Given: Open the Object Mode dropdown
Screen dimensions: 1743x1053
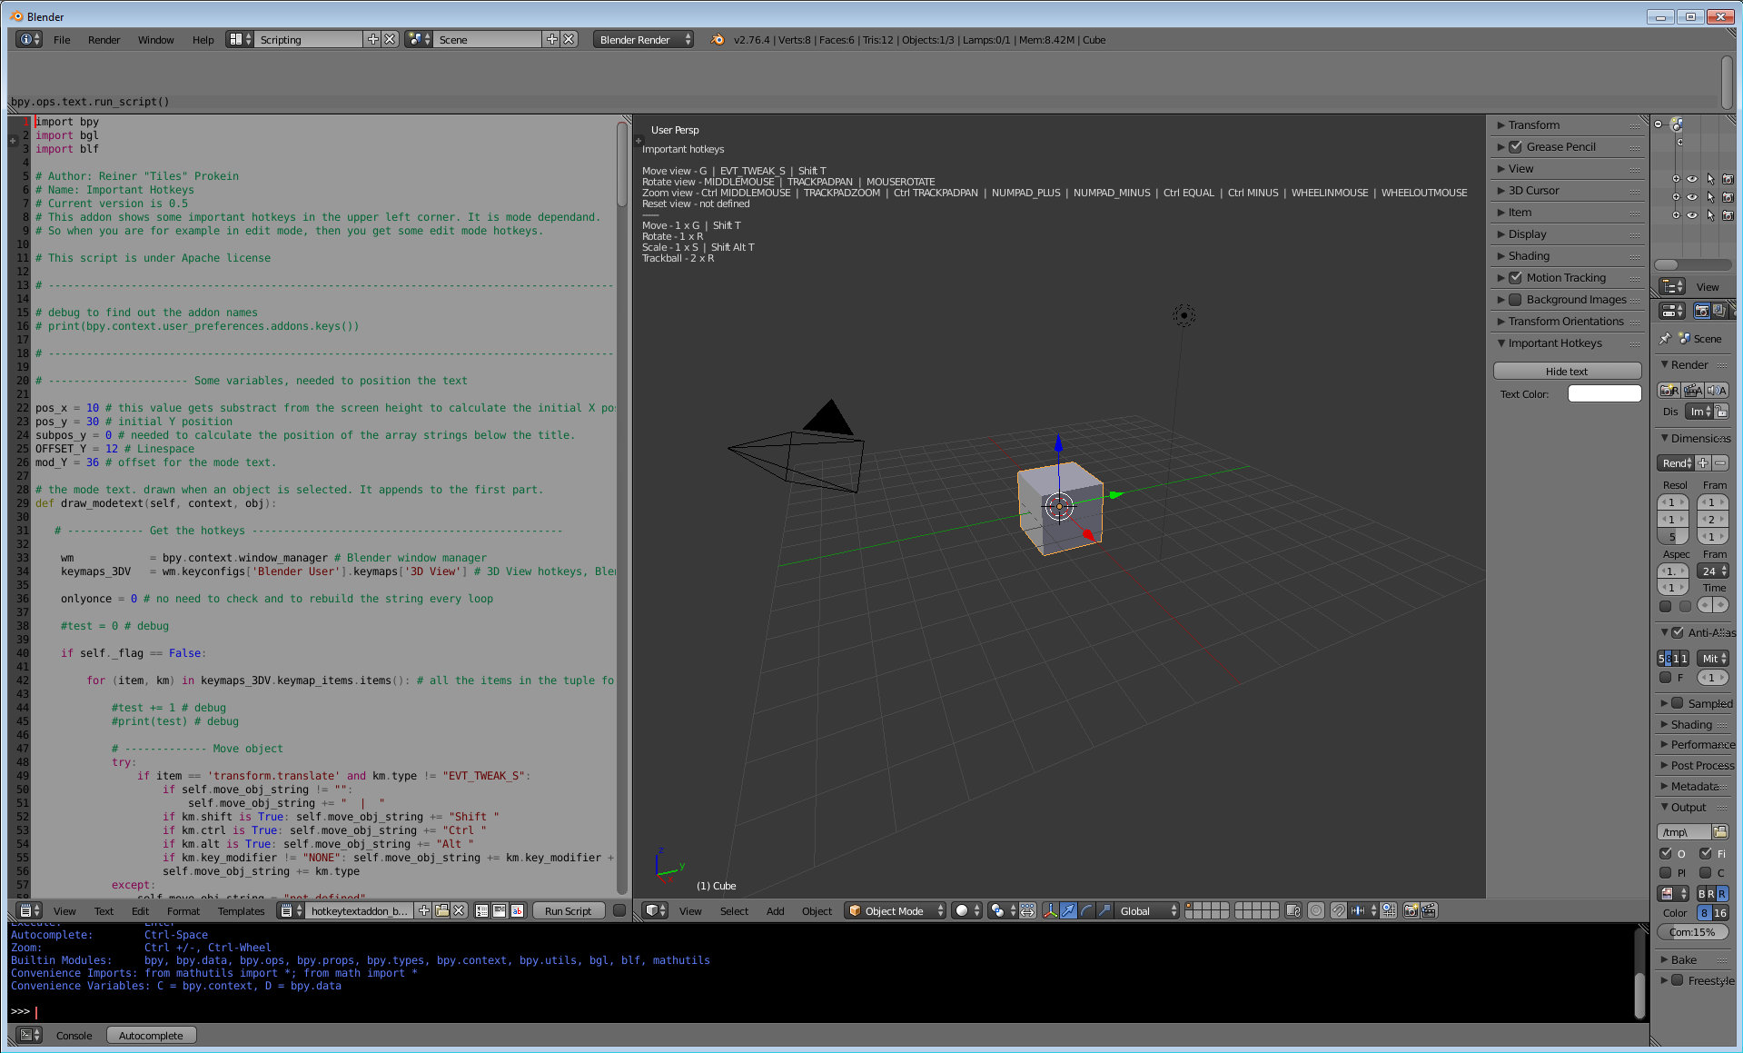Looking at the screenshot, I should pyautogui.click(x=895, y=910).
